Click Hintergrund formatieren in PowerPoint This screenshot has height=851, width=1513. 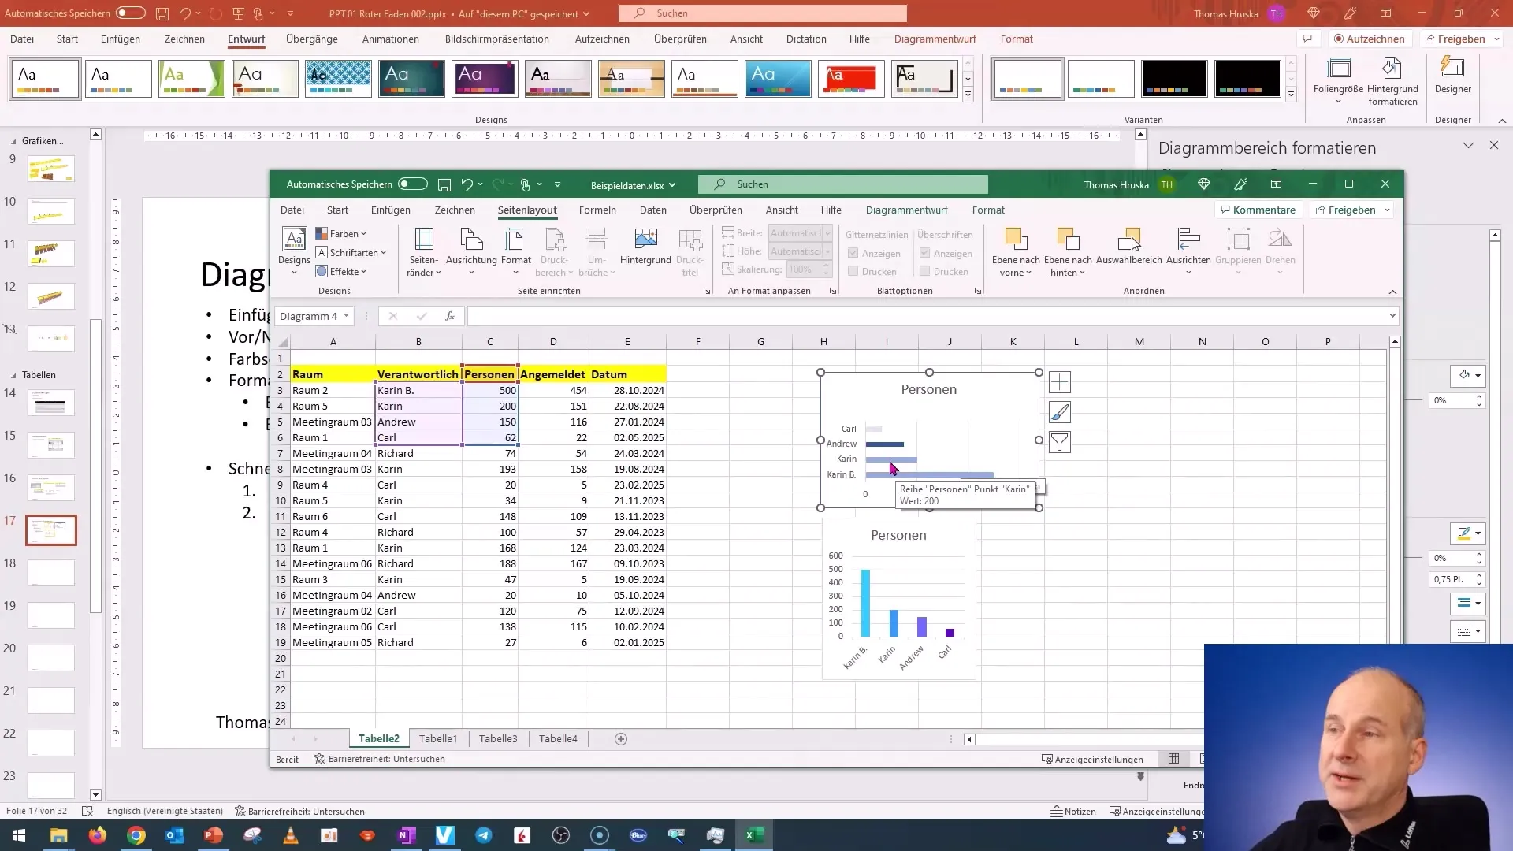1392,81
